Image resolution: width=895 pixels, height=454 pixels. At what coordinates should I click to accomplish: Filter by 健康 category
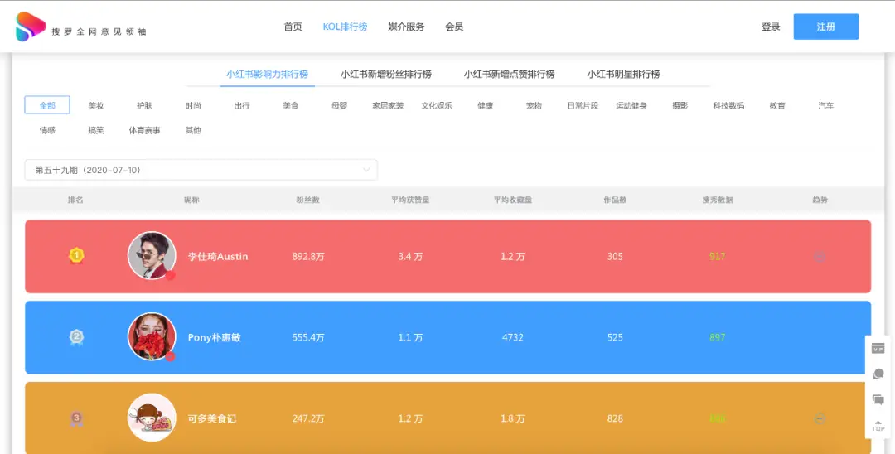coord(485,105)
